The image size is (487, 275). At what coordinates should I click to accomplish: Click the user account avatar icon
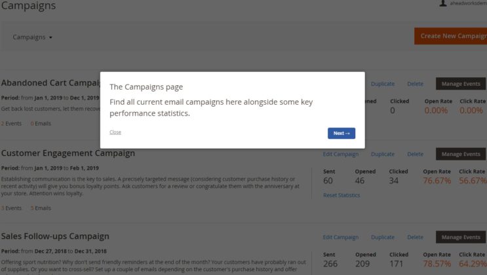pos(443,3)
